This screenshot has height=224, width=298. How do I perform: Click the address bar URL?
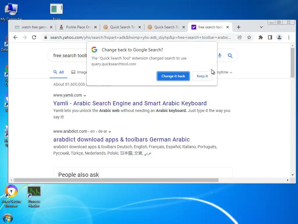pos(141,37)
